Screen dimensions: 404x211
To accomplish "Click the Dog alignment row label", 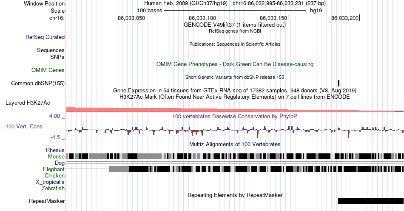I will tap(60, 163).
